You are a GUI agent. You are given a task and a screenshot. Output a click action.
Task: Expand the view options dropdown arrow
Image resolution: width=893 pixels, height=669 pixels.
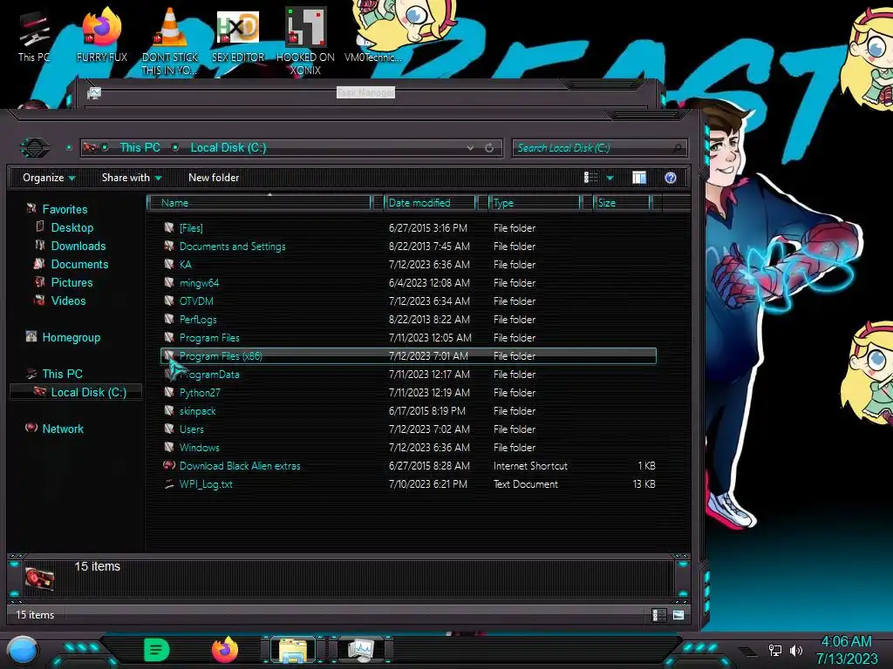[x=610, y=178]
